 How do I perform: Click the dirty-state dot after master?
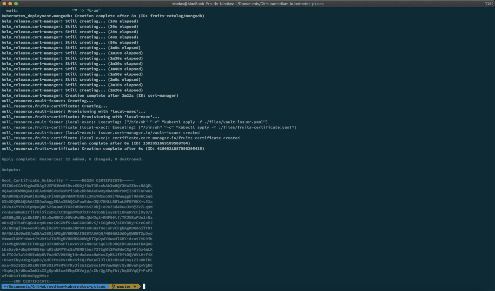(135, 286)
